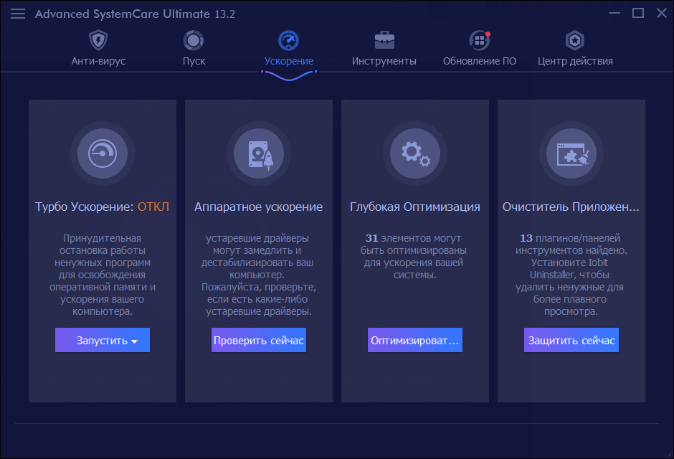The image size is (674, 459).
Task: Open the hamburger menu
Action: (x=18, y=13)
